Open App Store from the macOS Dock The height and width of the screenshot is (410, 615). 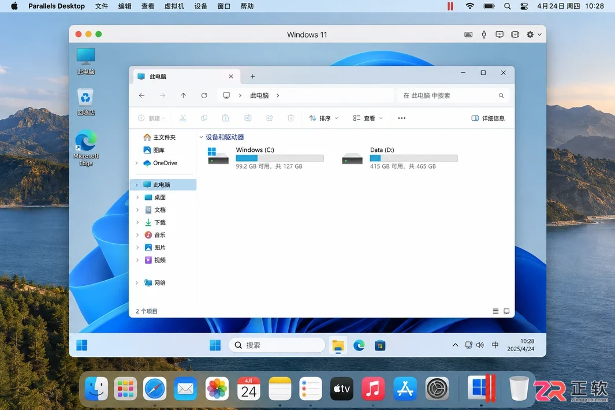[405, 389]
